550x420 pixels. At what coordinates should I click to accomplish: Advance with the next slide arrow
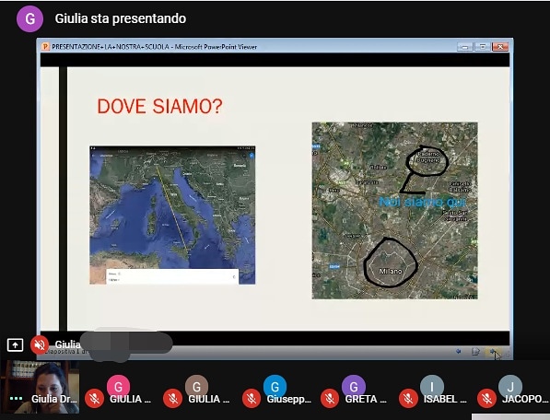click(493, 351)
